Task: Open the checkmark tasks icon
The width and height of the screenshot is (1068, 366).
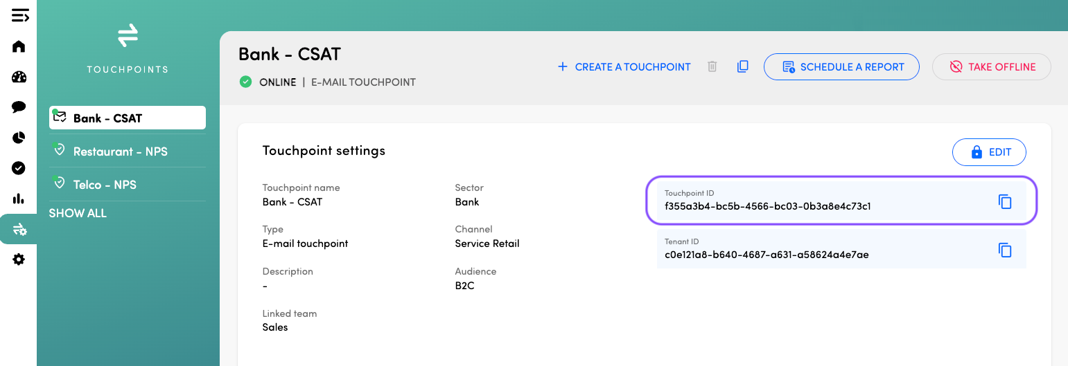Action: [x=19, y=168]
